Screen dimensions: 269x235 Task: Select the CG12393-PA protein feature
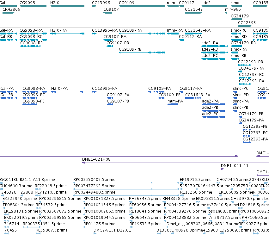247,142
